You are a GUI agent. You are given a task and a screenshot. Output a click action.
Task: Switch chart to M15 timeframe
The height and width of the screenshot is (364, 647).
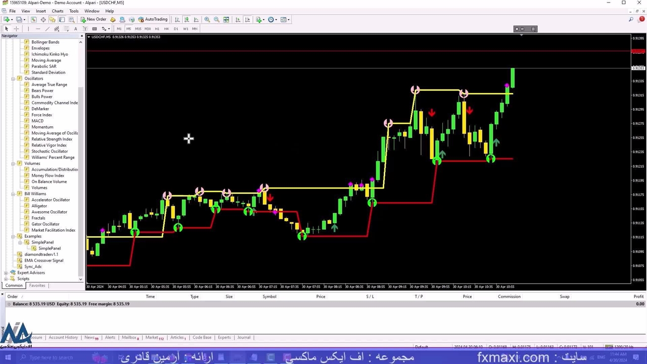137,29
